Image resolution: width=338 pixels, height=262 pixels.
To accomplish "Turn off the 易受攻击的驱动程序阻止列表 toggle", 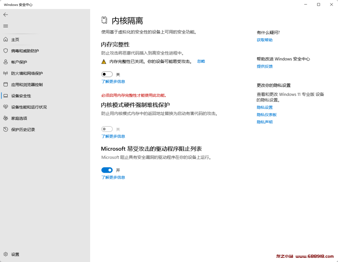I will click(107, 170).
